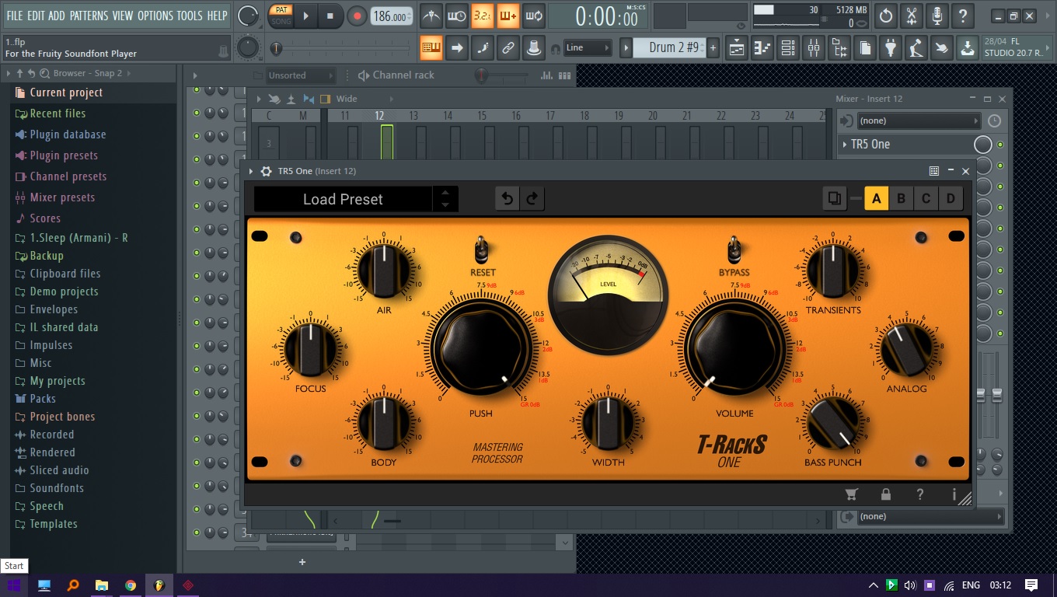Open the HELP menu

tap(218, 16)
